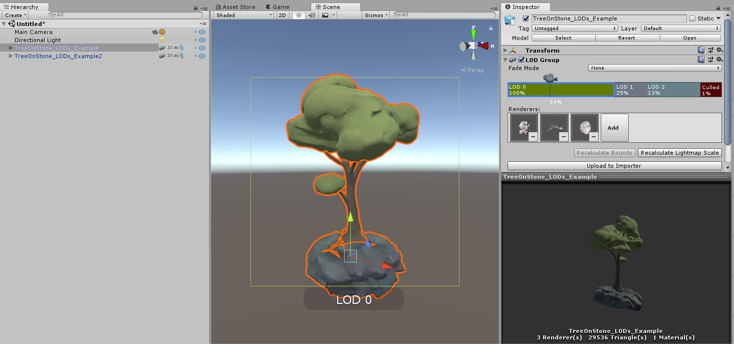Click the Model Revert button
Viewport: 734px width, 344px height.
tap(627, 38)
